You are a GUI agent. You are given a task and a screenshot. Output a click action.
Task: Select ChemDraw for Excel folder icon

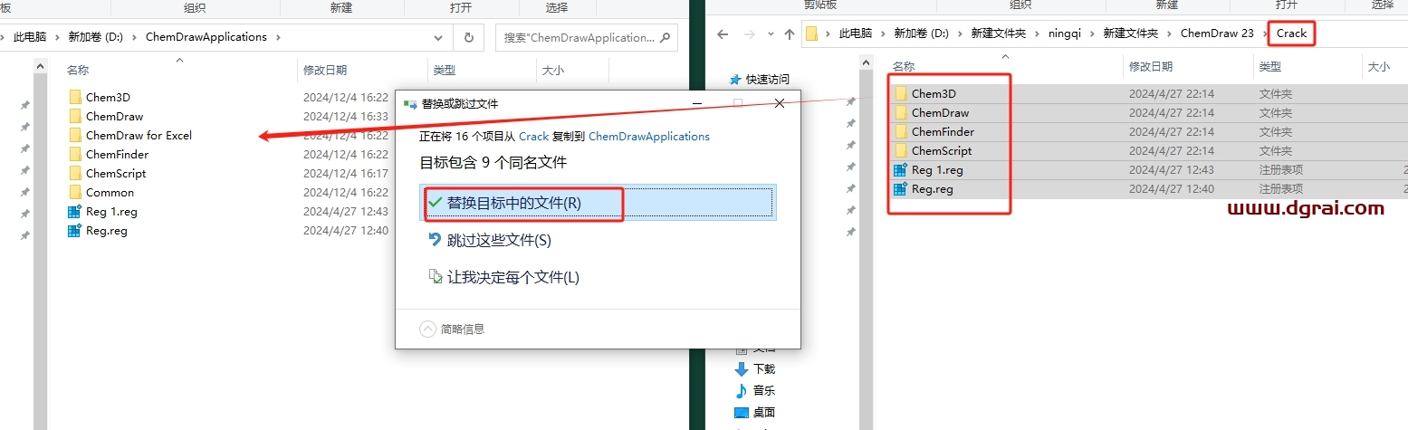(x=75, y=135)
